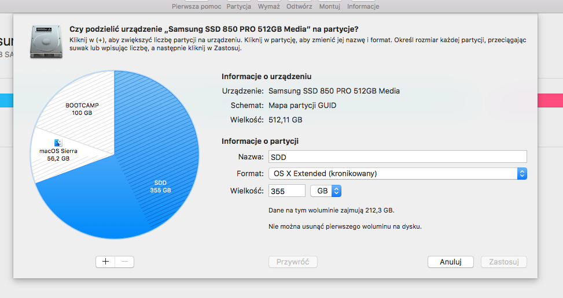Open the Partycja toolbar item
The image size is (563, 298).
[239, 6]
